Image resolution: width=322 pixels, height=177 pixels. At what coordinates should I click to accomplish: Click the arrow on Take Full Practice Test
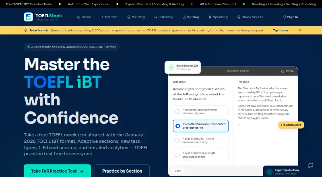pos(82,171)
